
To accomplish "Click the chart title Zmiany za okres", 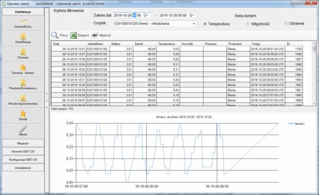I will 184,117.
